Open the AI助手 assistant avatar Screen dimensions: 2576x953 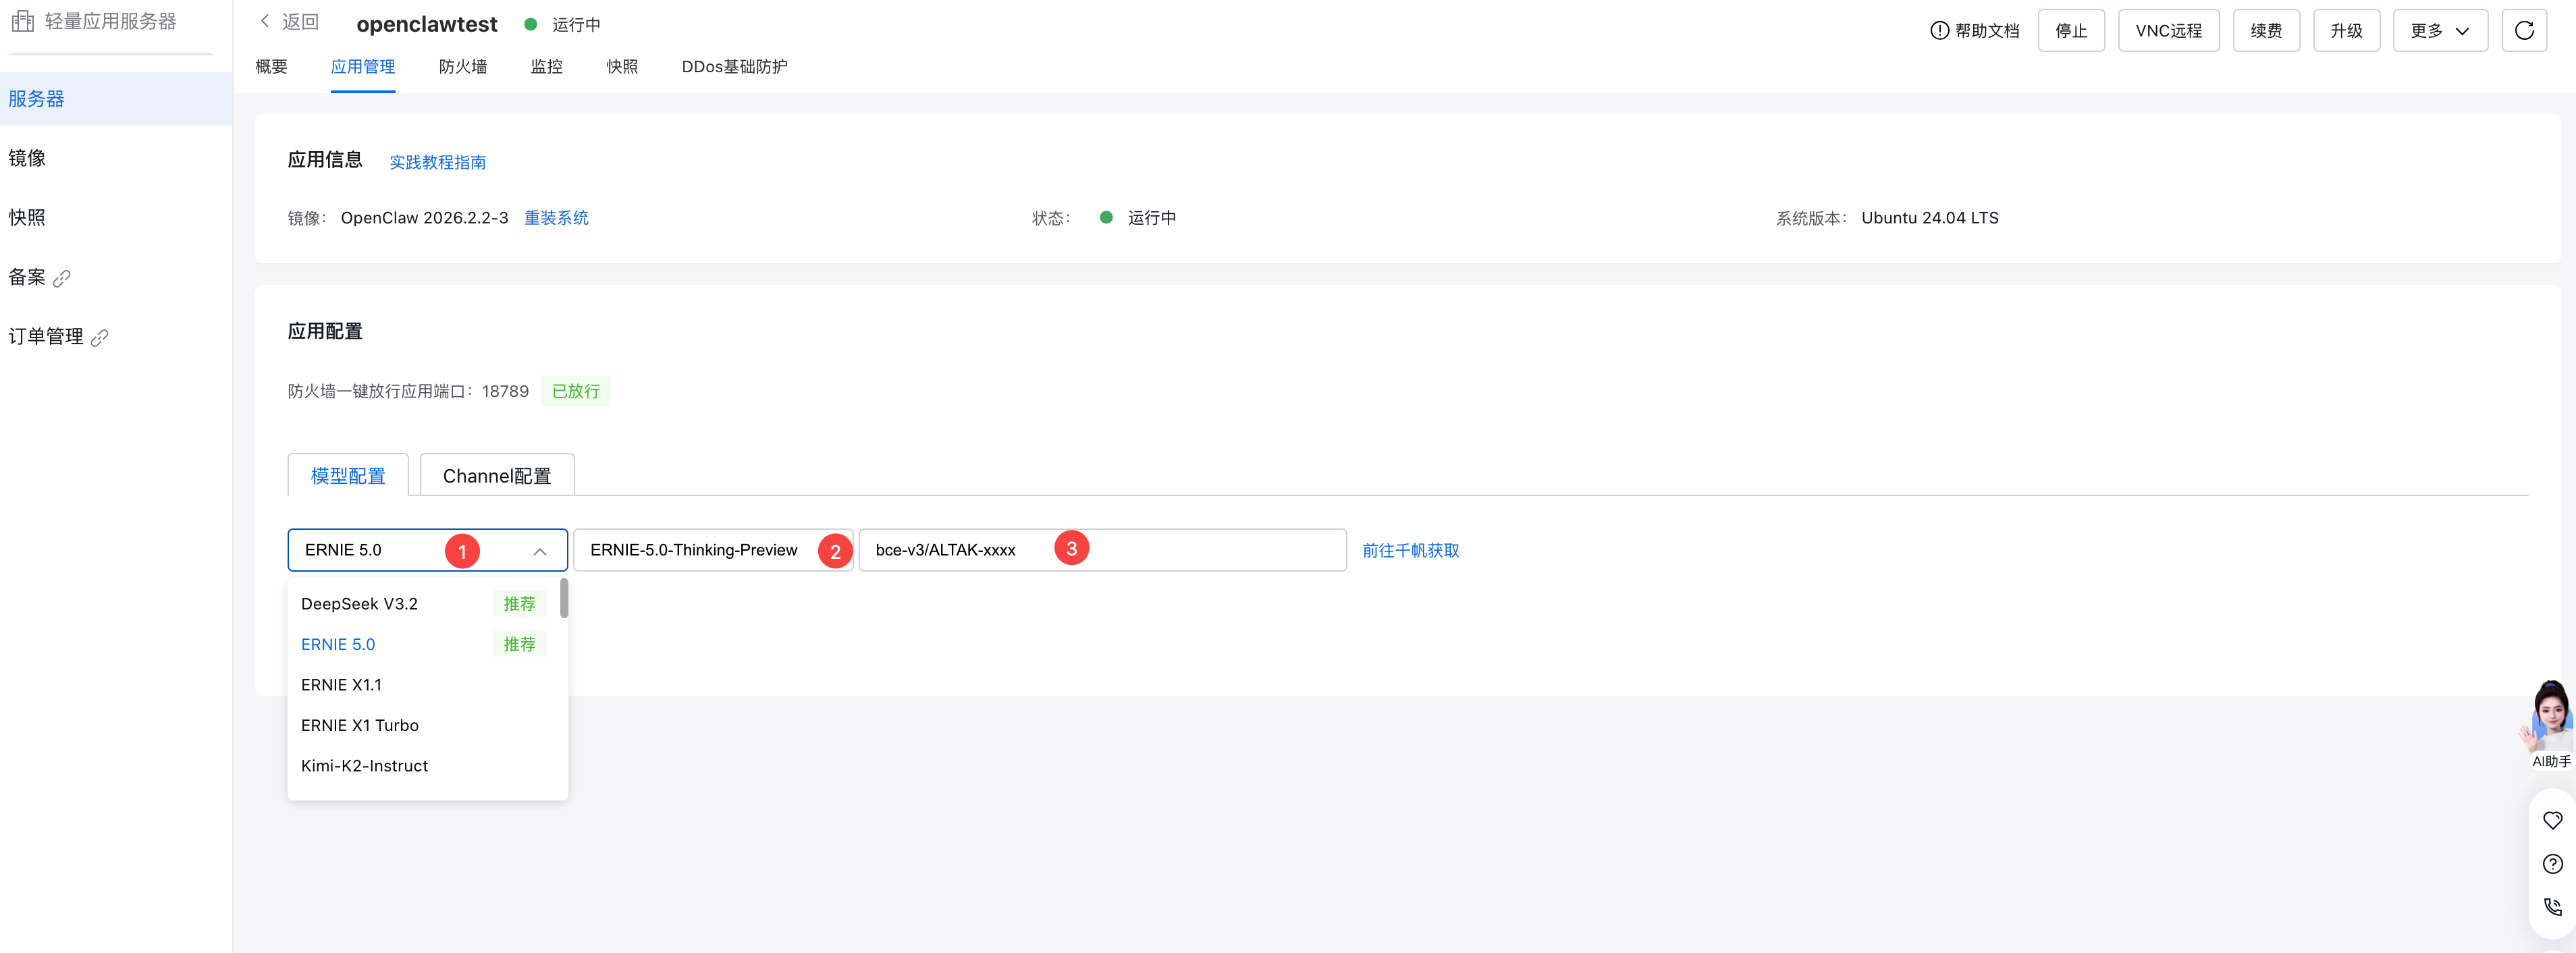[2549, 718]
